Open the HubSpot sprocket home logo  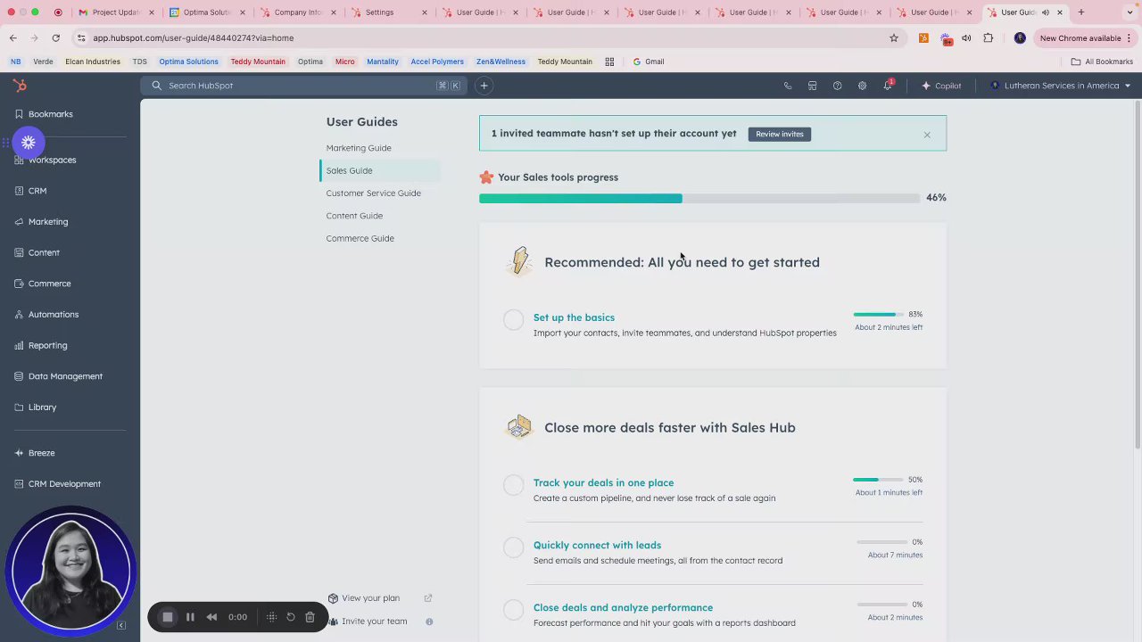click(x=20, y=86)
